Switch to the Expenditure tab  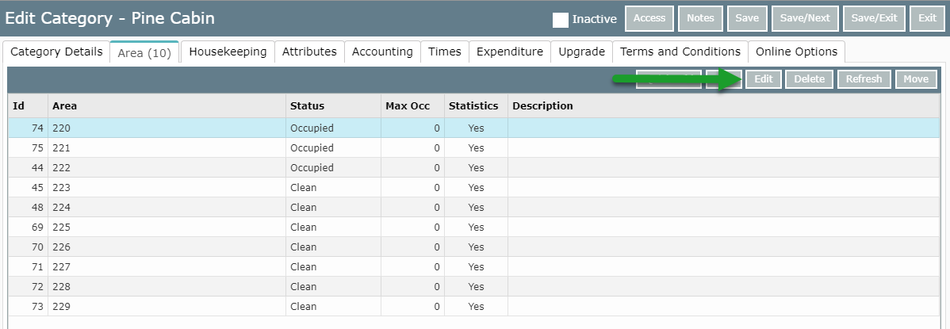pyautogui.click(x=510, y=52)
